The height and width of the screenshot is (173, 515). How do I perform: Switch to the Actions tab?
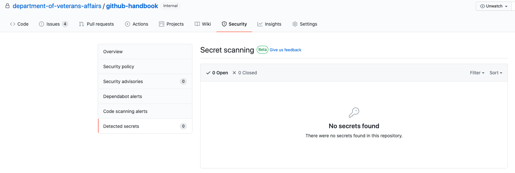pos(137,24)
